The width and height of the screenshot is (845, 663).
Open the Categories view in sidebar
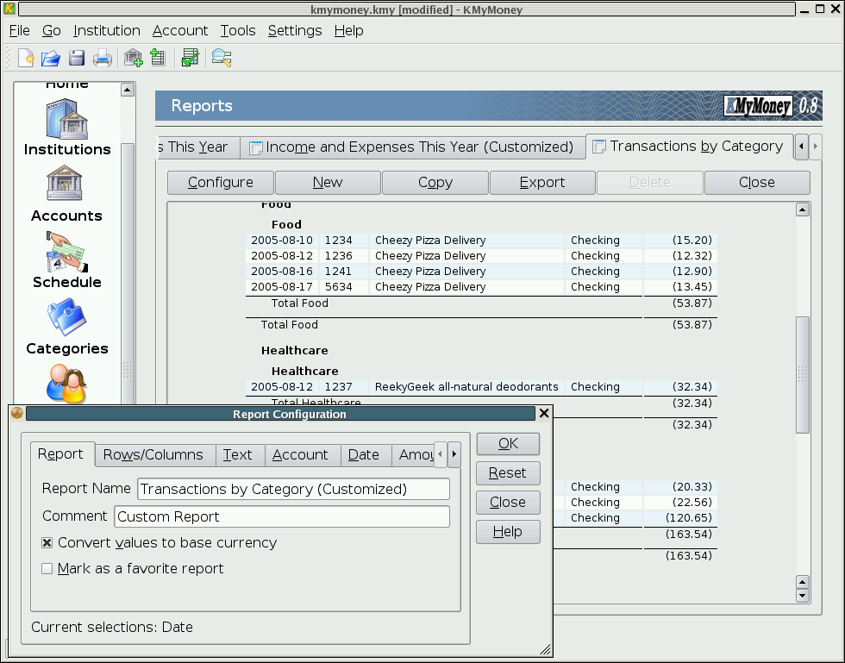click(67, 327)
